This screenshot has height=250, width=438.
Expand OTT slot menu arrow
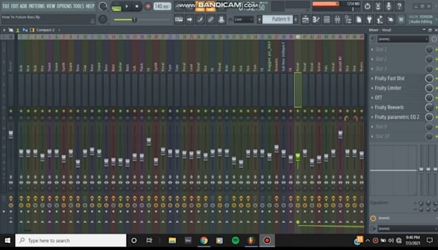(372, 98)
